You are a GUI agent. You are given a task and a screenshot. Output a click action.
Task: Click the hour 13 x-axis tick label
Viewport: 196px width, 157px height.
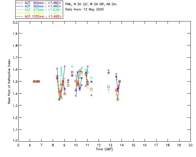click(110, 145)
